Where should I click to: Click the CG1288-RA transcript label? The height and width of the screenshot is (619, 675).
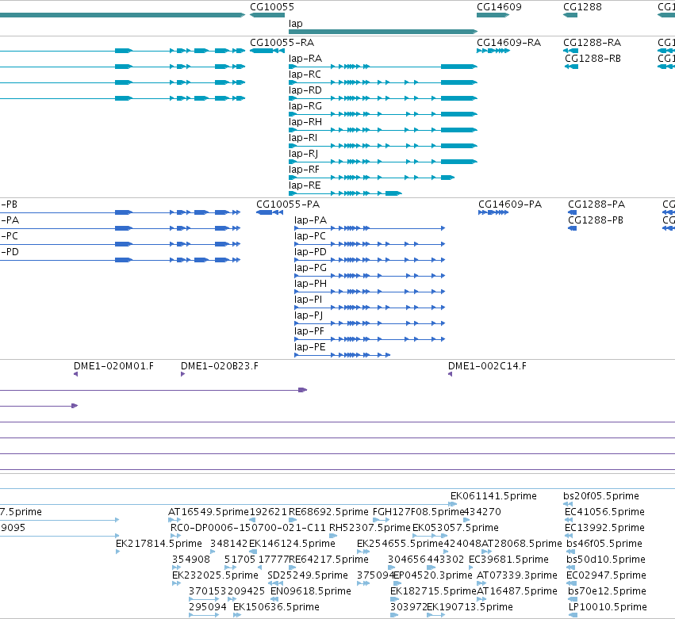coord(593,43)
